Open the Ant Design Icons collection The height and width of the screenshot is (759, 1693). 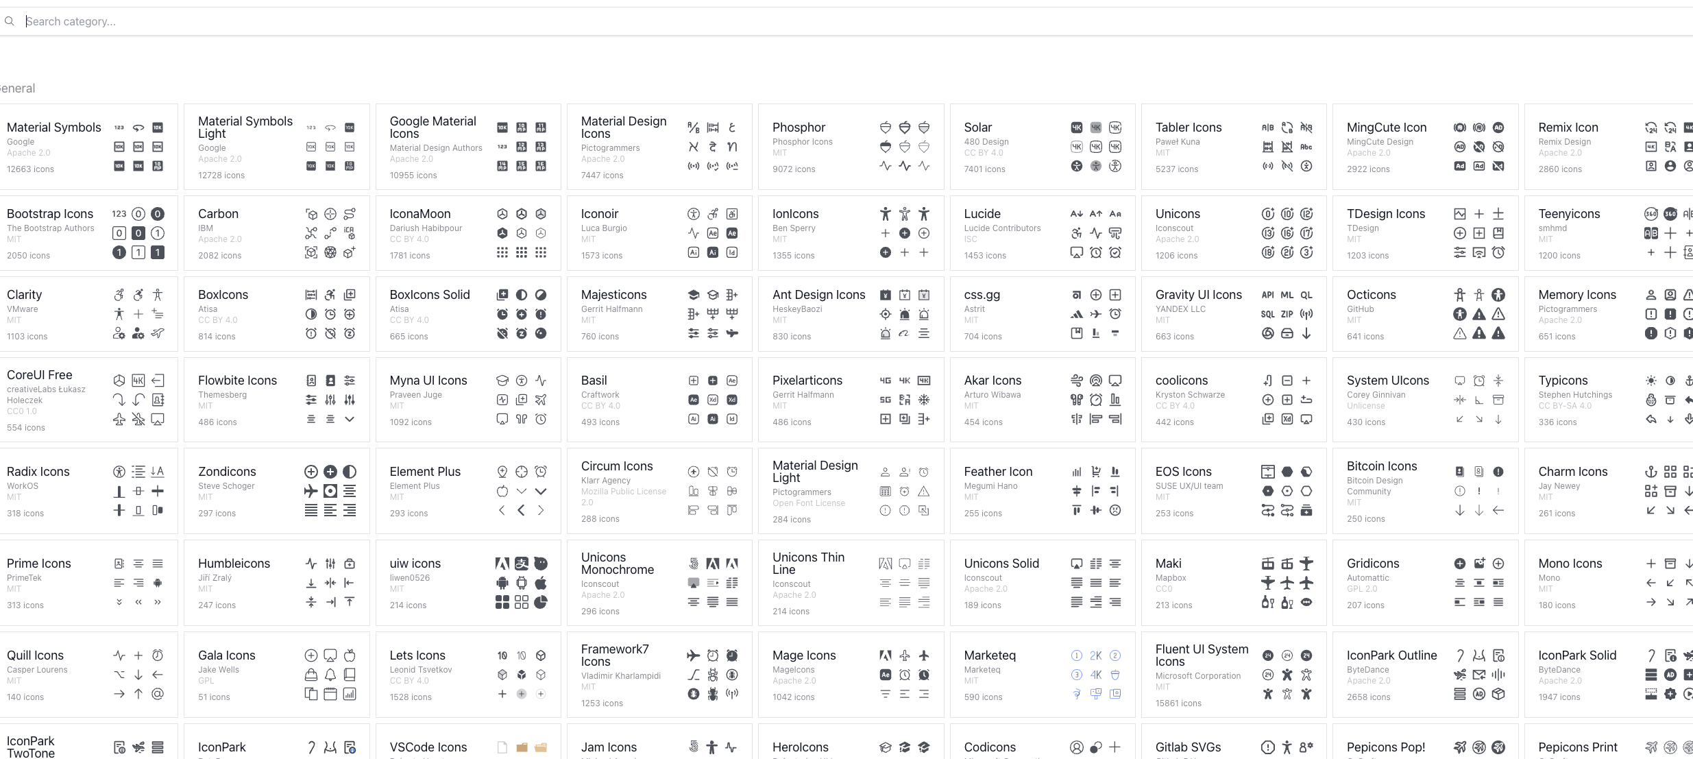[851, 314]
